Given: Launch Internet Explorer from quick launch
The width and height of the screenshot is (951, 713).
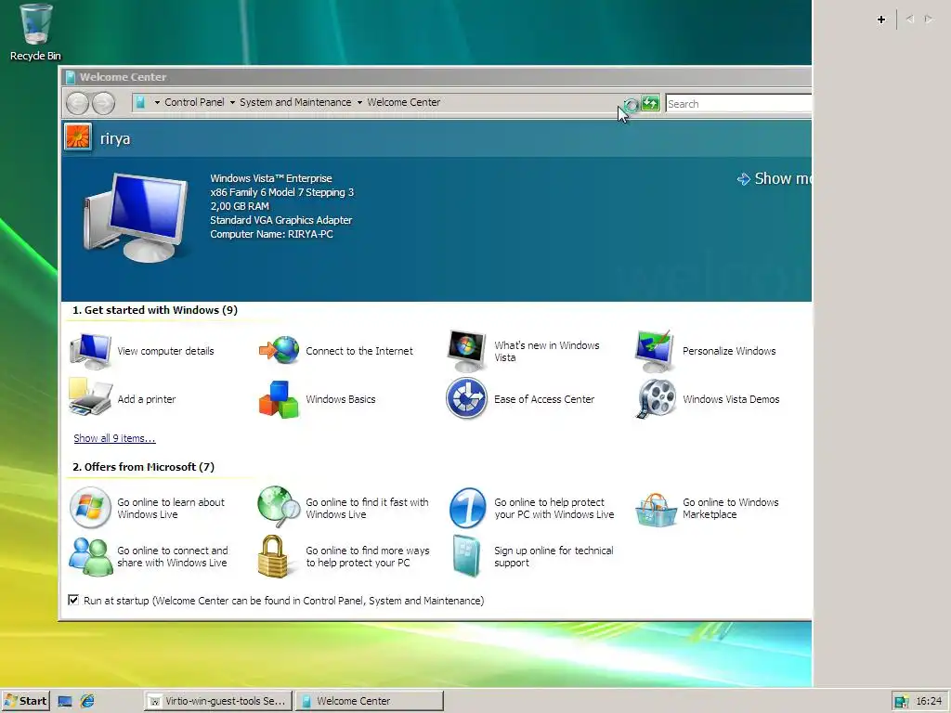Looking at the screenshot, I should pyautogui.click(x=87, y=701).
